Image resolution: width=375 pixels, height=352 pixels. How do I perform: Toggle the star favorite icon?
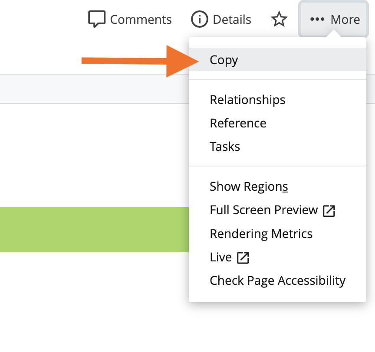(279, 19)
